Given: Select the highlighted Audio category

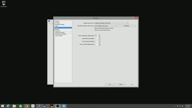Looking at the screenshot, I should pyautogui.click(x=63, y=28).
